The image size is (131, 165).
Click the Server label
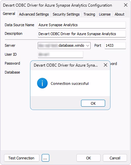pyautogui.click(x=10, y=45)
